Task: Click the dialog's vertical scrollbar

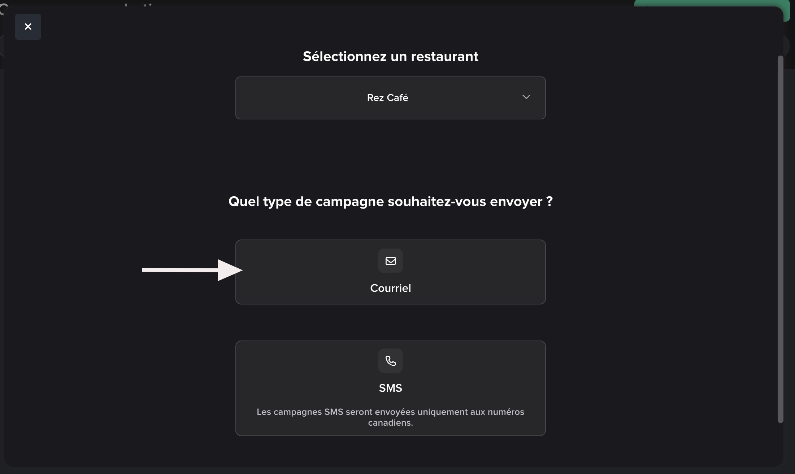Action: tap(780, 238)
